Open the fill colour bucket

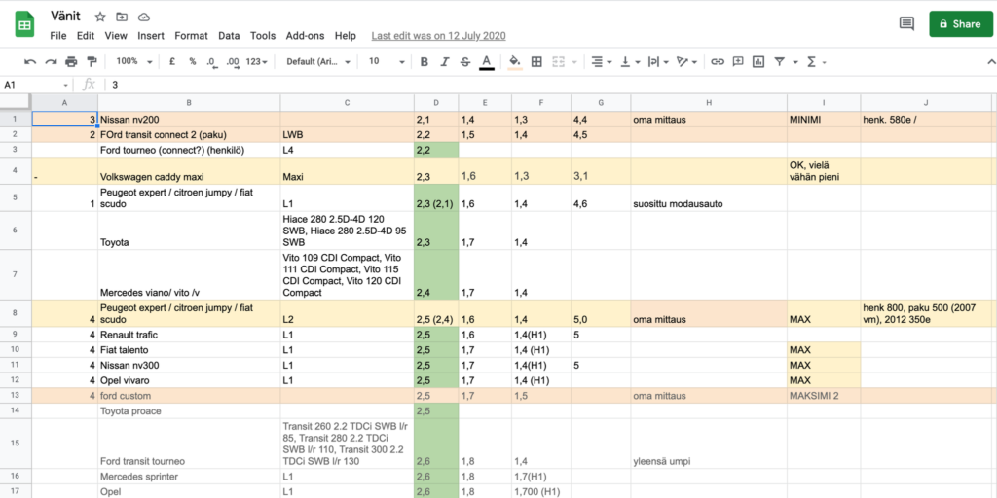point(515,61)
